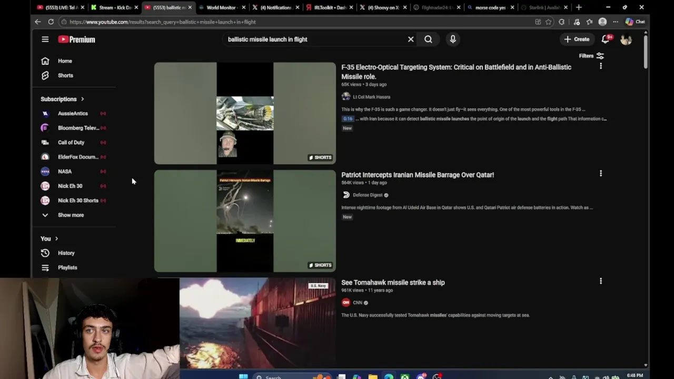Go back with the browser back arrow

[38, 22]
